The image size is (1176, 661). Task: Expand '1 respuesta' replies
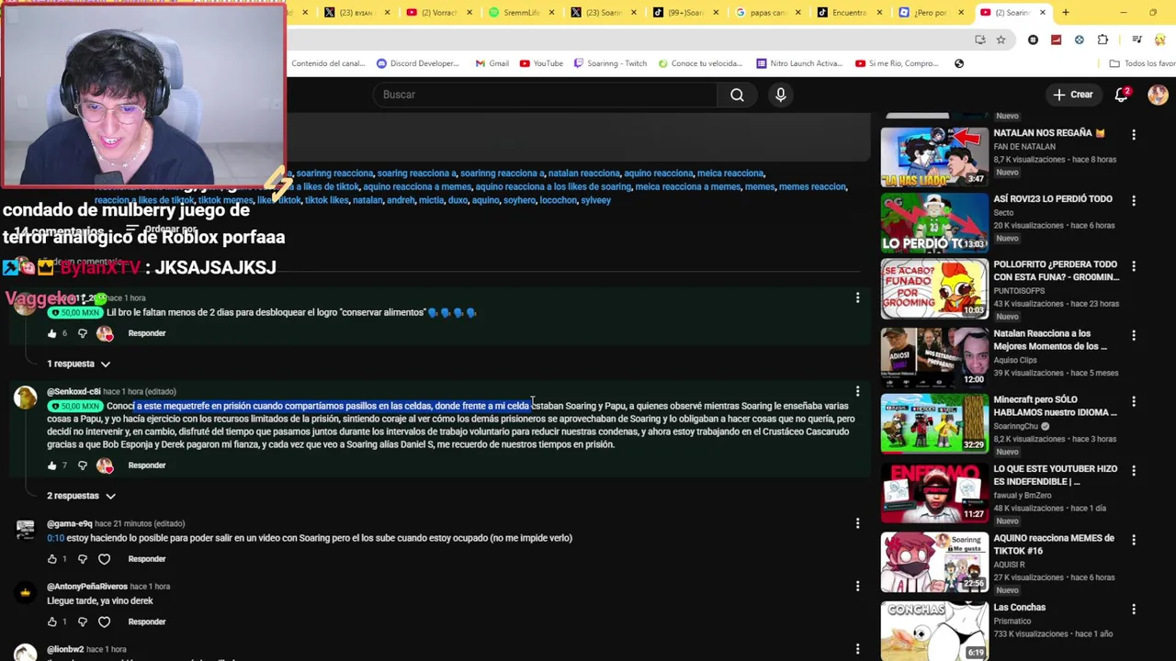78,364
